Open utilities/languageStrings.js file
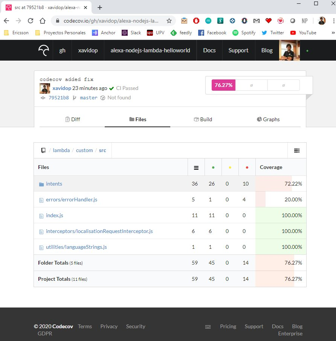The width and height of the screenshot is (336, 341). [x=76, y=247]
